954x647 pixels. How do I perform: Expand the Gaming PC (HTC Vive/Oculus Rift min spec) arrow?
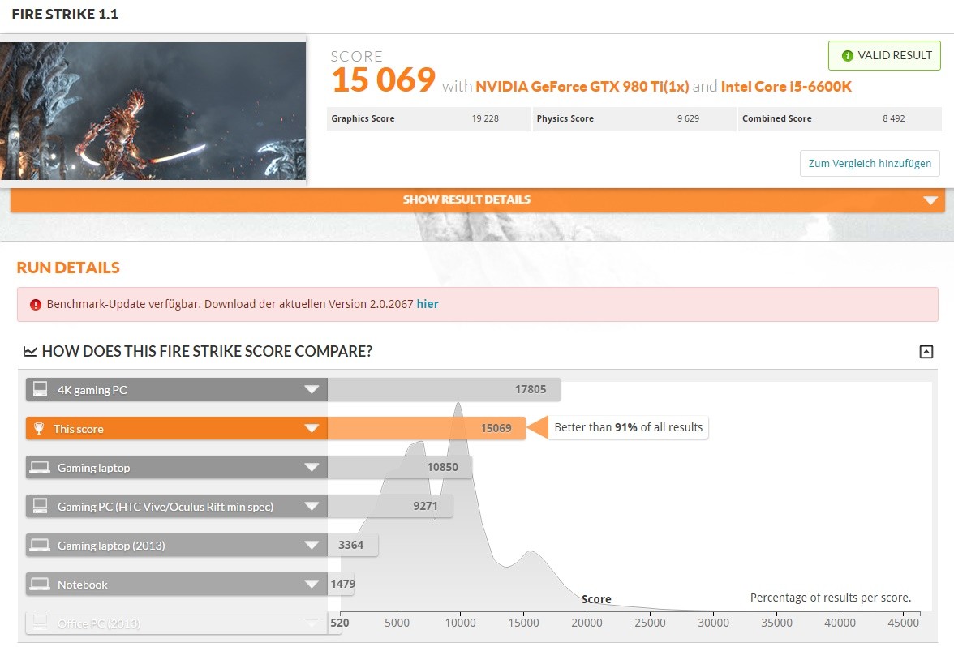tap(312, 506)
